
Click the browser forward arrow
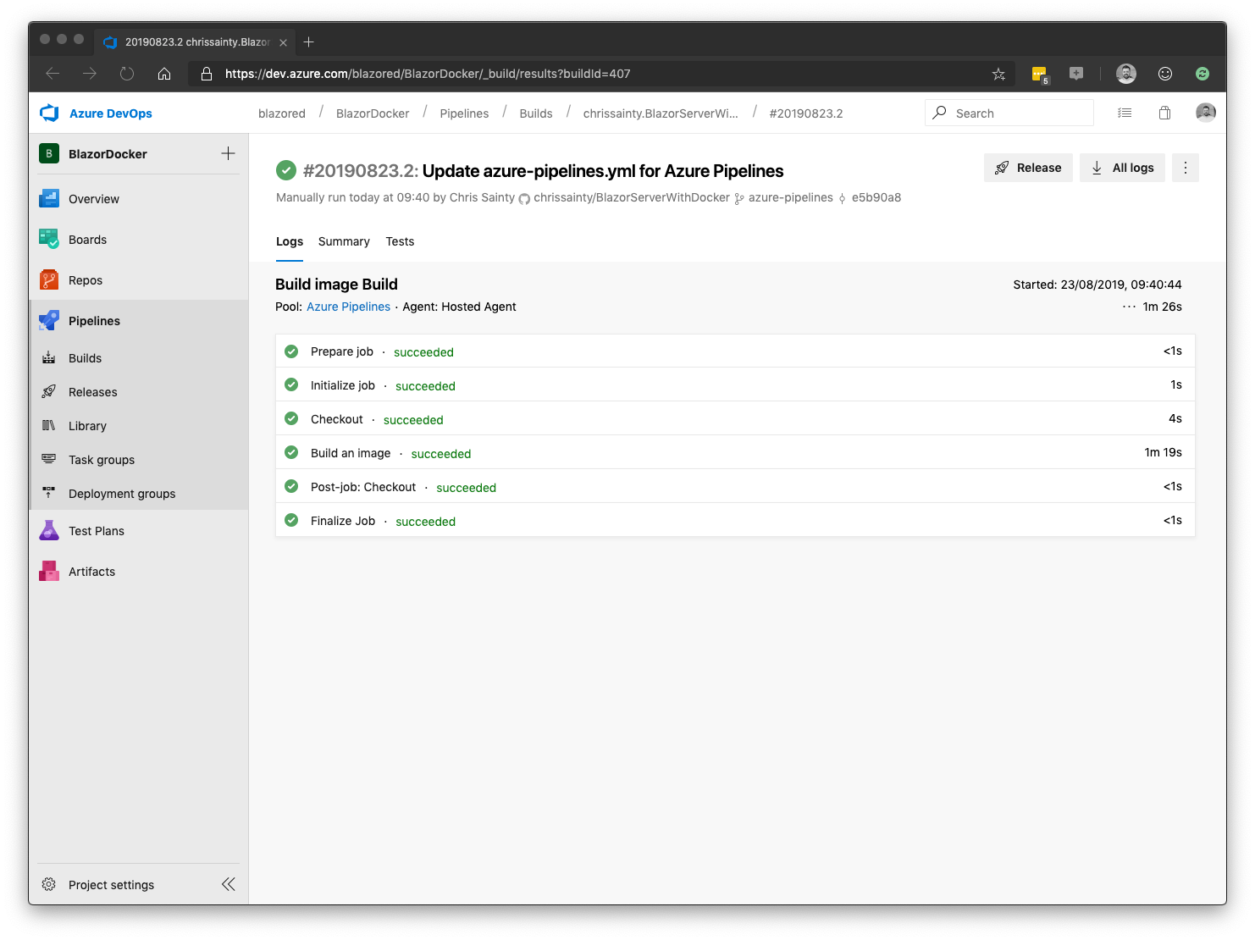click(90, 74)
